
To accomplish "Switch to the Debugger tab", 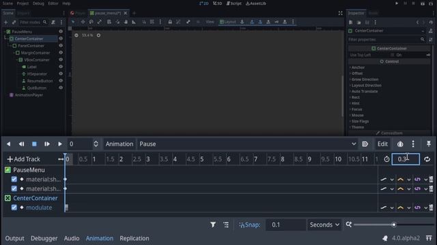I will 44,238.
